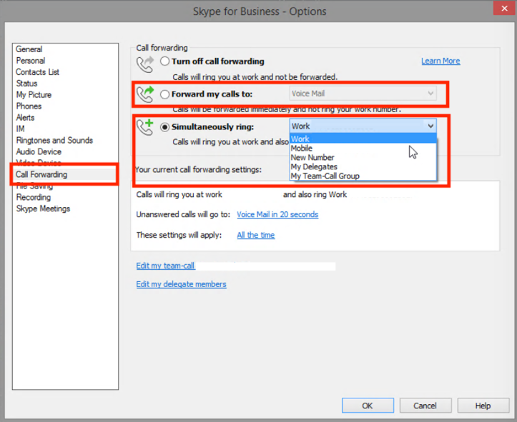The height and width of the screenshot is (422, 517).
Task: Select Simultaneously ring radio button
Action: 164,127
